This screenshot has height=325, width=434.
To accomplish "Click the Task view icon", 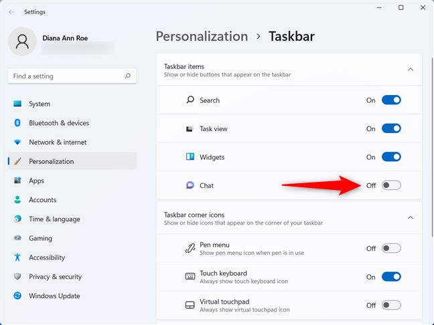I will [x=190, y=129].
